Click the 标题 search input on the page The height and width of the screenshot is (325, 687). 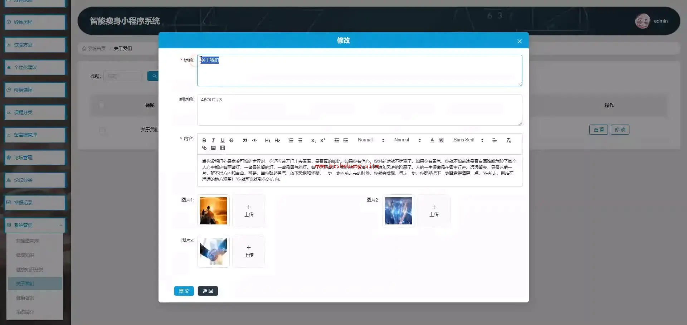tap(123, 76)
